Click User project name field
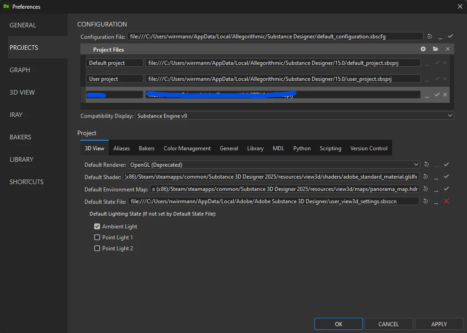467x333 pixels. [x=114, y=79]
